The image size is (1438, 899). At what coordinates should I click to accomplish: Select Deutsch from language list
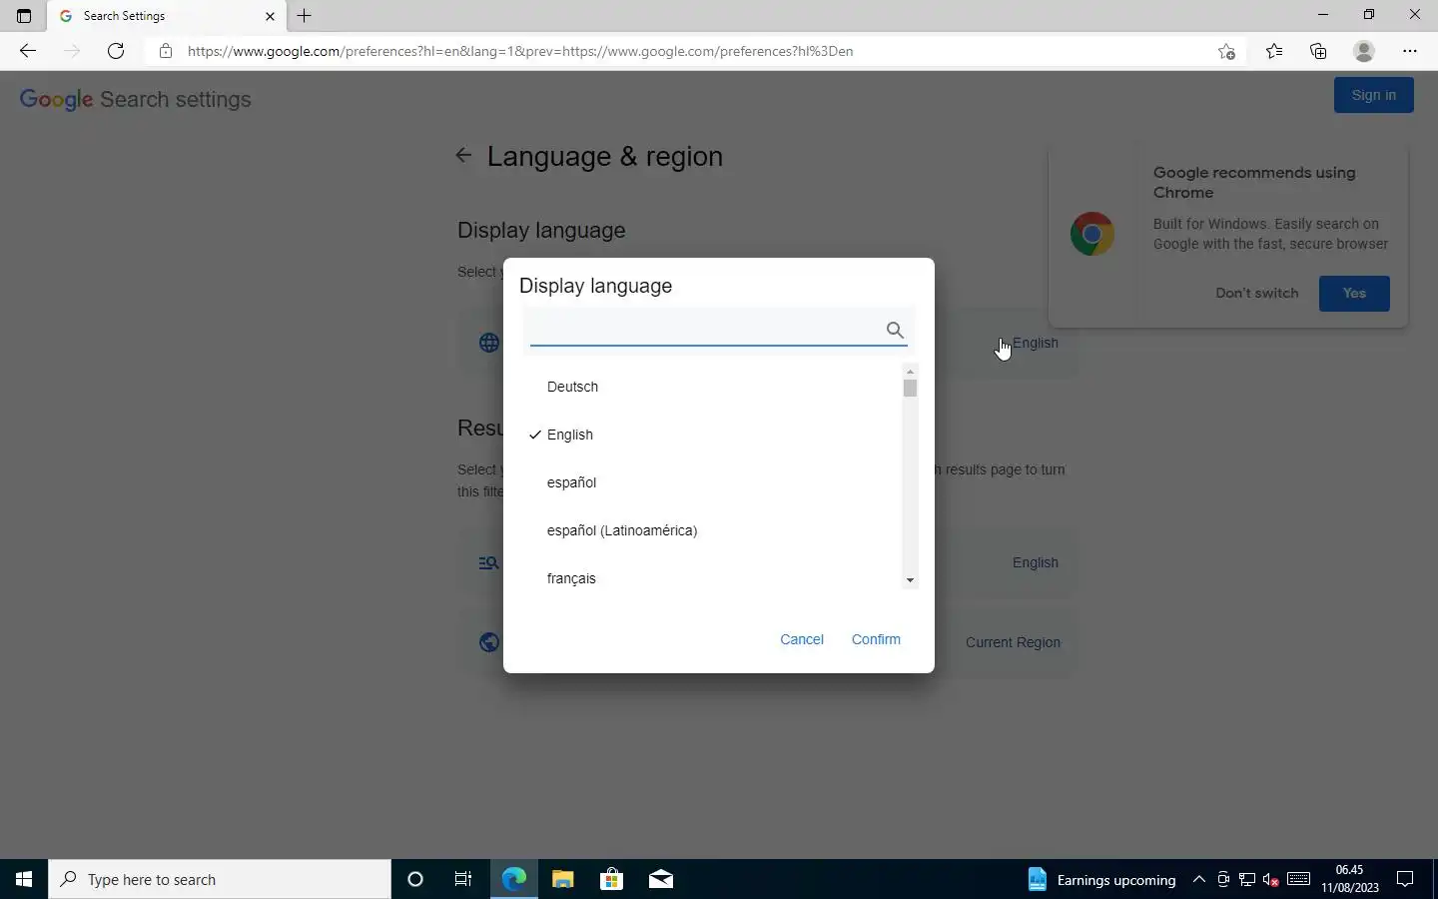click(572, 387)
